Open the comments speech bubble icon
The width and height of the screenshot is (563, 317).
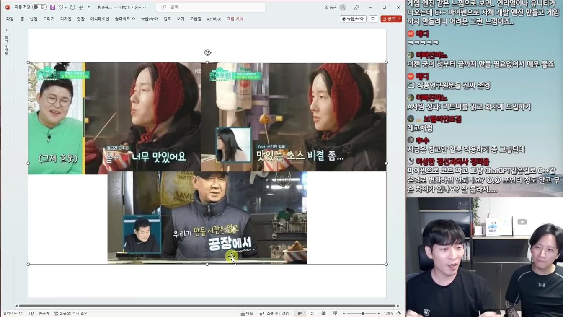pos(373,19)
